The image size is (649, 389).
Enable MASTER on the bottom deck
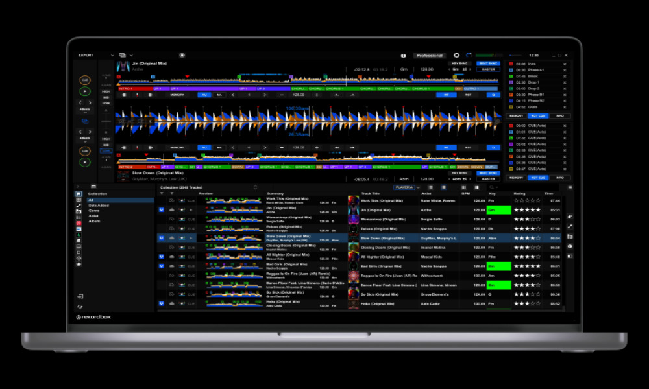click(x=488, y=179)
